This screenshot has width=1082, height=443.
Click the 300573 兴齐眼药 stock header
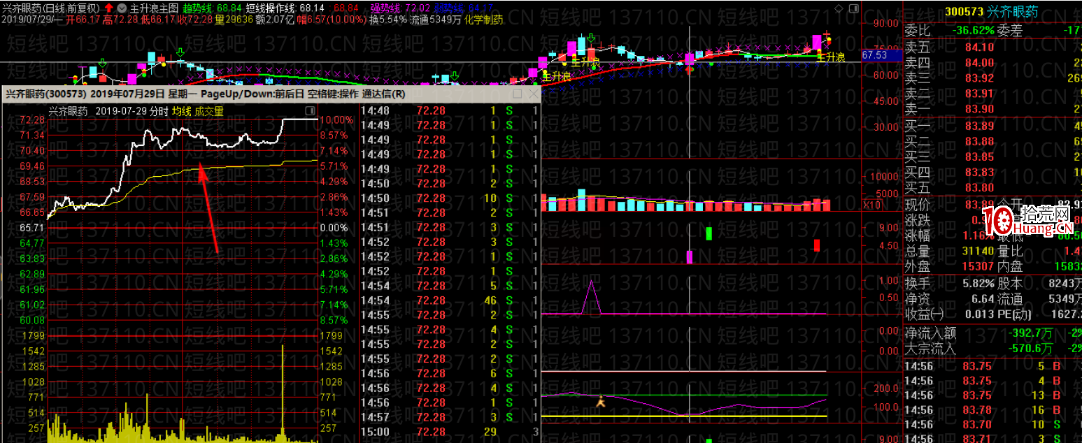pyautogui.click(x=991, y=12)
